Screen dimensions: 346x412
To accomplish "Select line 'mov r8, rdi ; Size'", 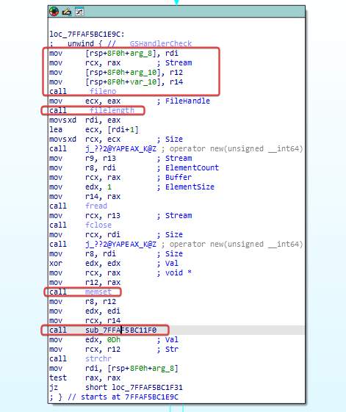I will pos(116,253).
